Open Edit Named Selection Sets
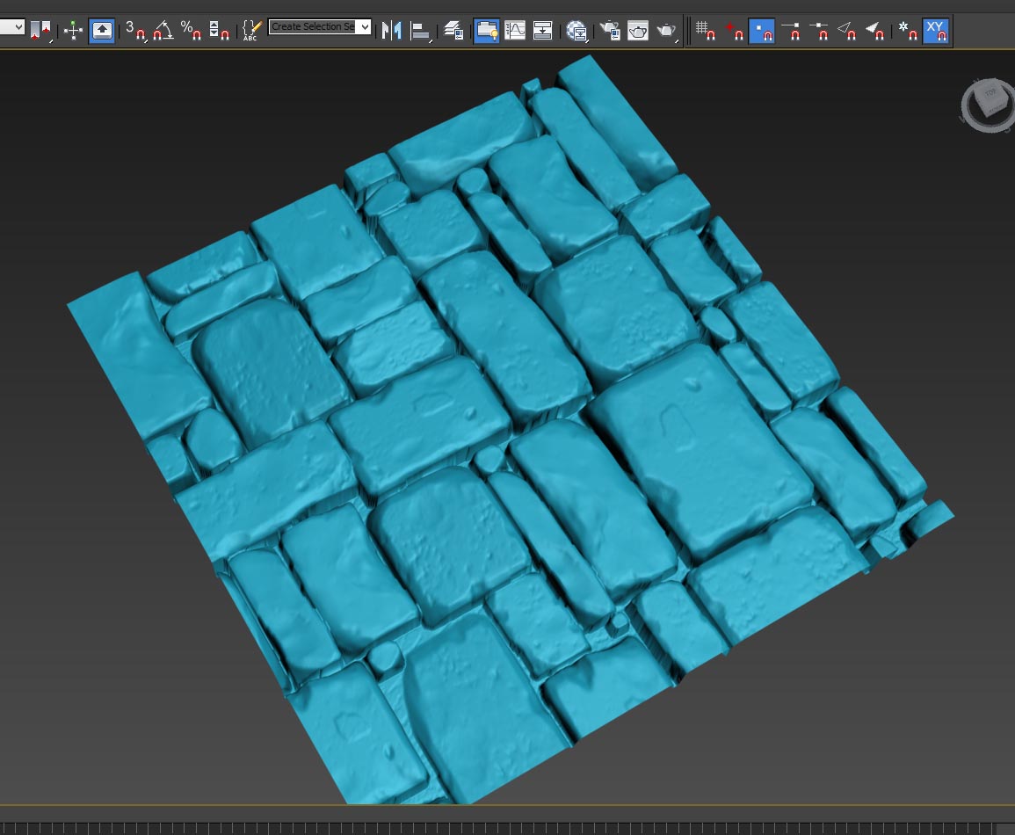Image resolution: width=1015 pixels, height=835 pixels. 251,31
